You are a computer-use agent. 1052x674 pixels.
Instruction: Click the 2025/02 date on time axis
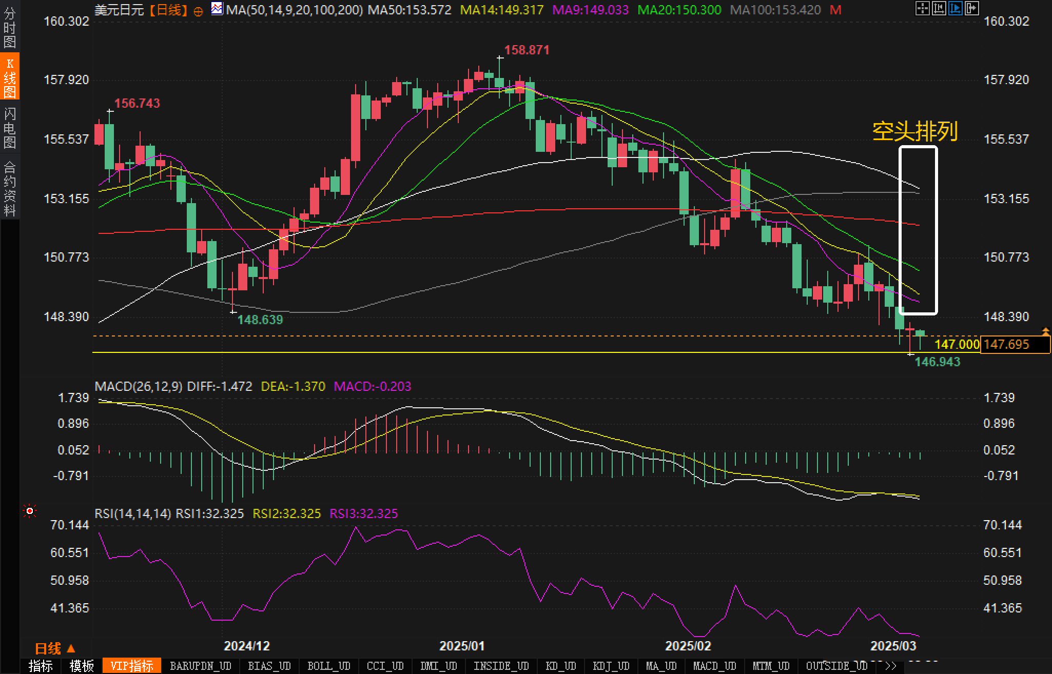tap(688, 646)
